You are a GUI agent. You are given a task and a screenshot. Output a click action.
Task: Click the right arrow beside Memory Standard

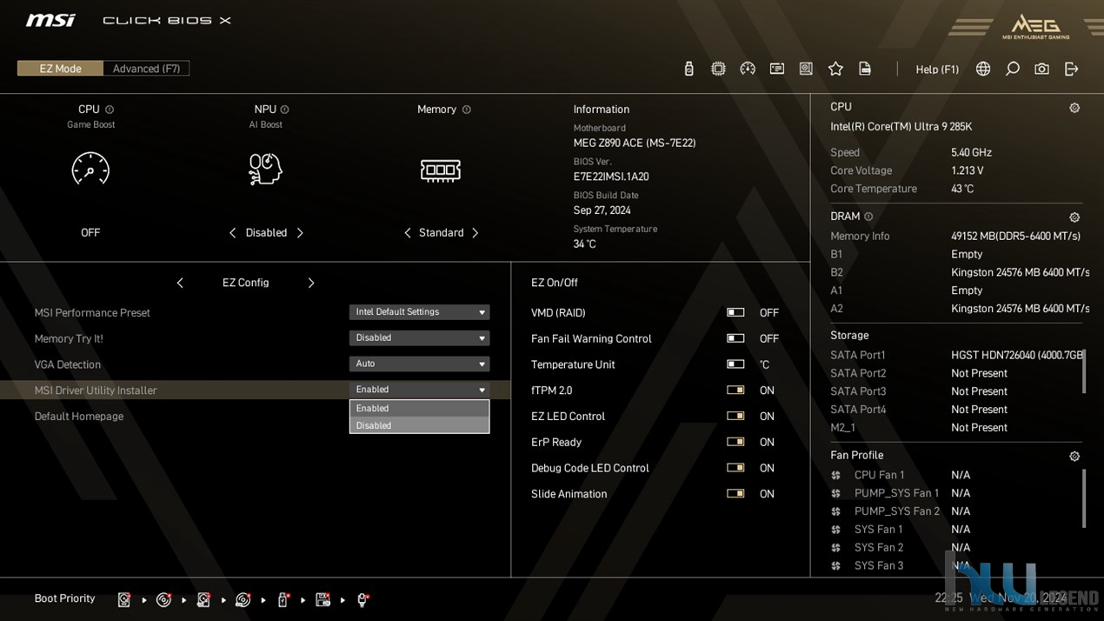pos(475,233)
